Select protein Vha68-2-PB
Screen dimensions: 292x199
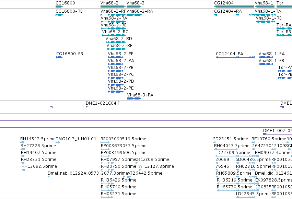pyautogui.click(x=121, y=68)
